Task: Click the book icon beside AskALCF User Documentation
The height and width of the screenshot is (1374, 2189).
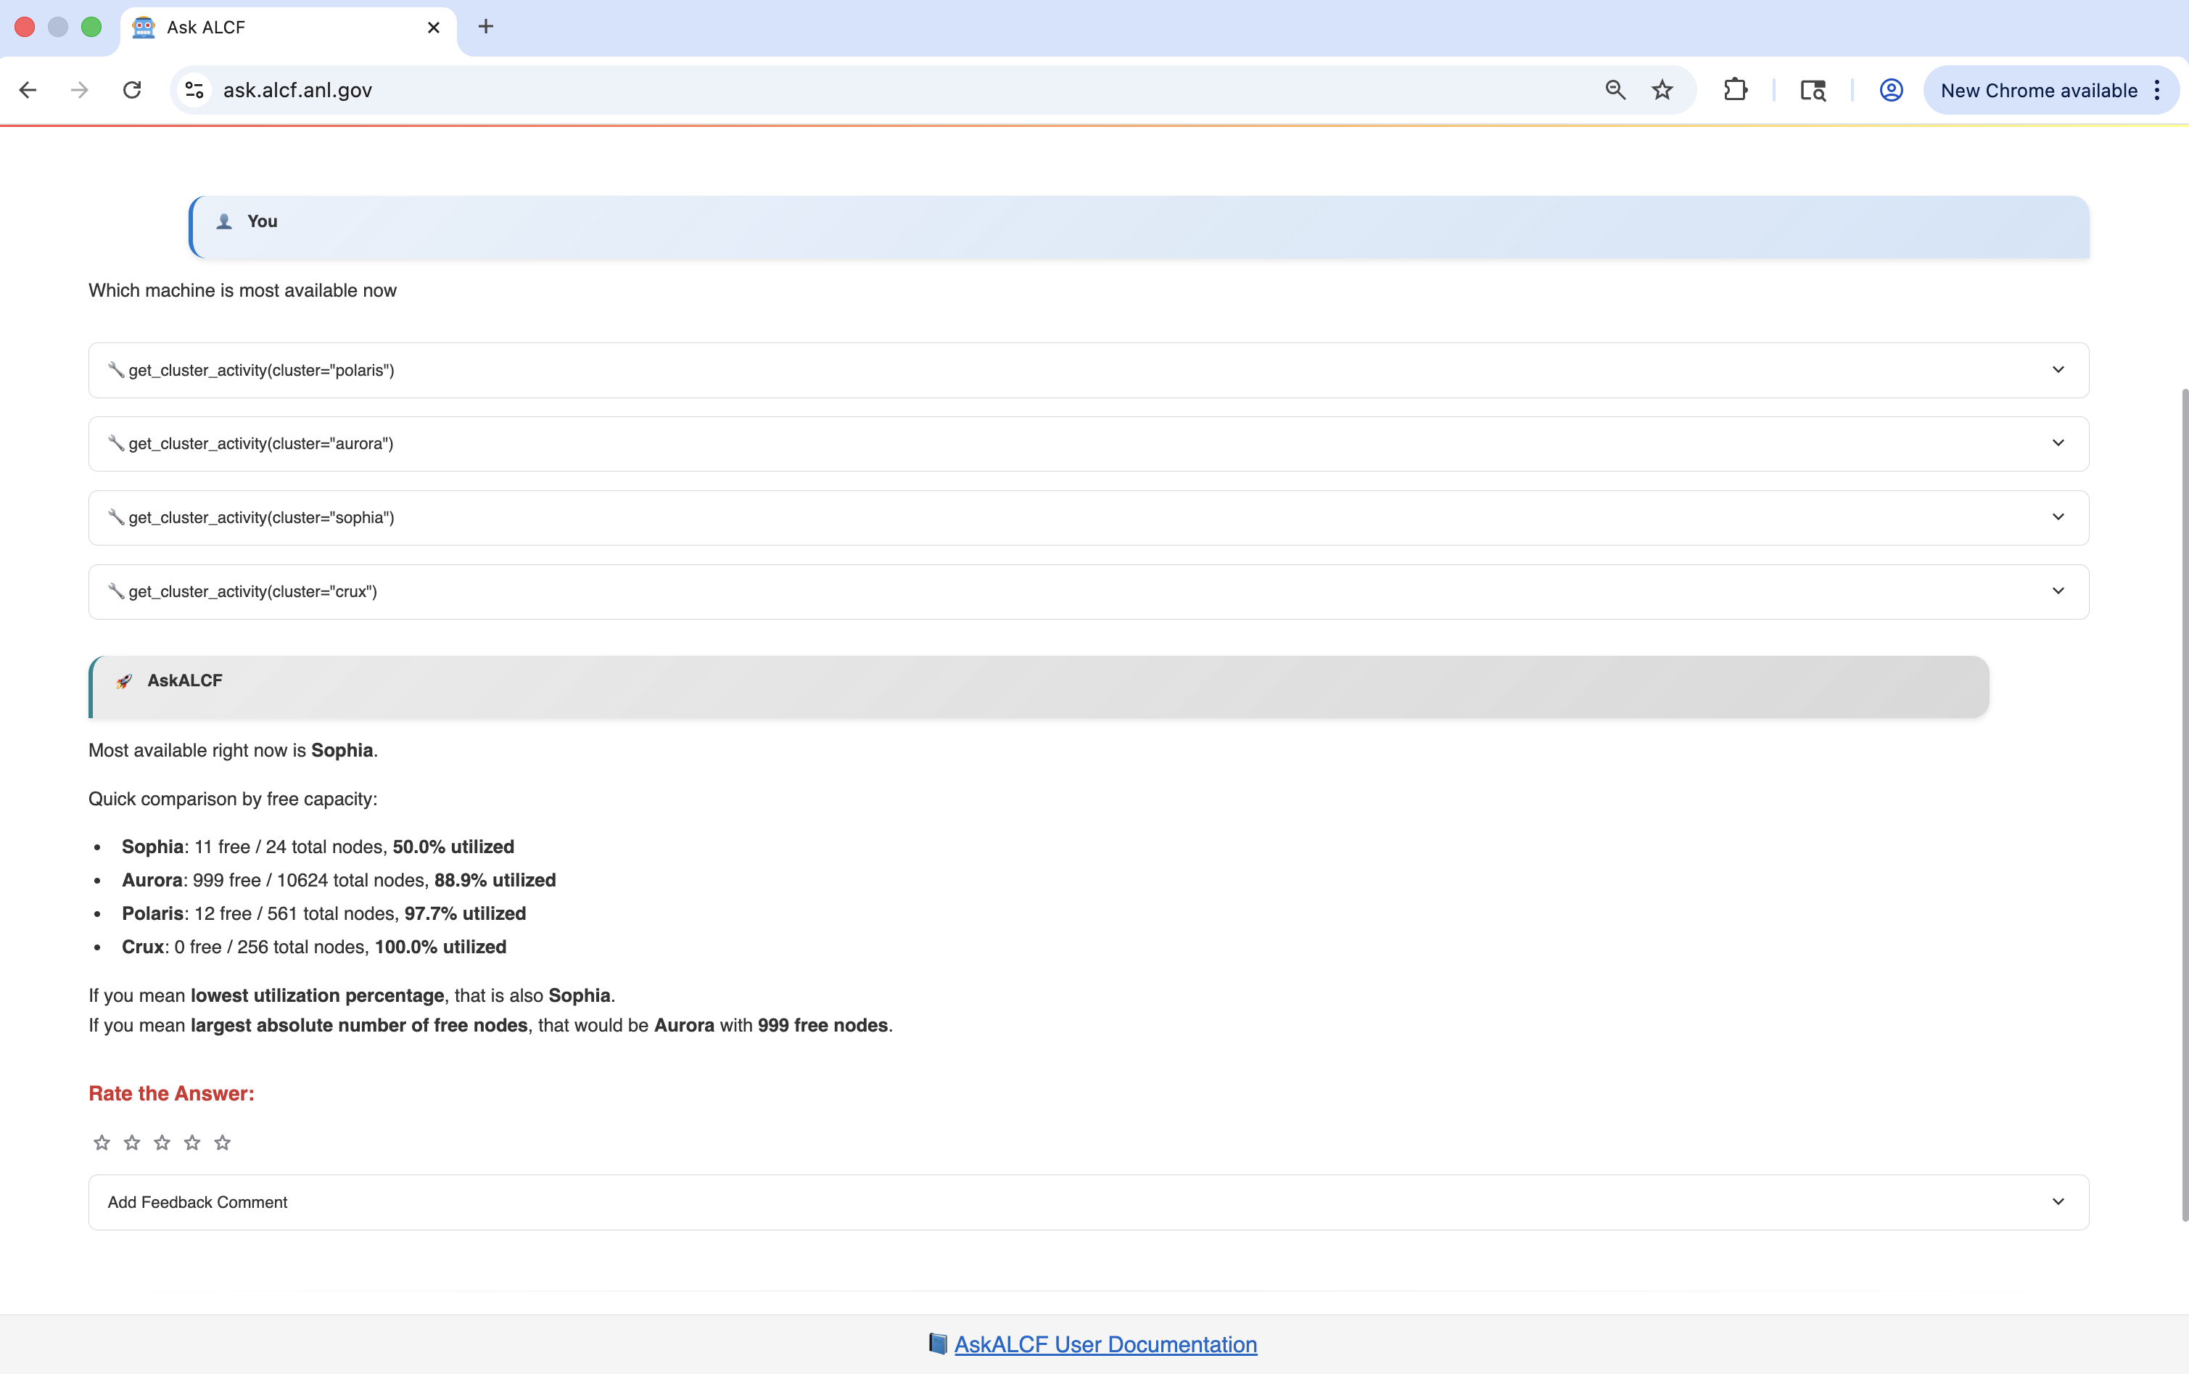Action: 937,1344
